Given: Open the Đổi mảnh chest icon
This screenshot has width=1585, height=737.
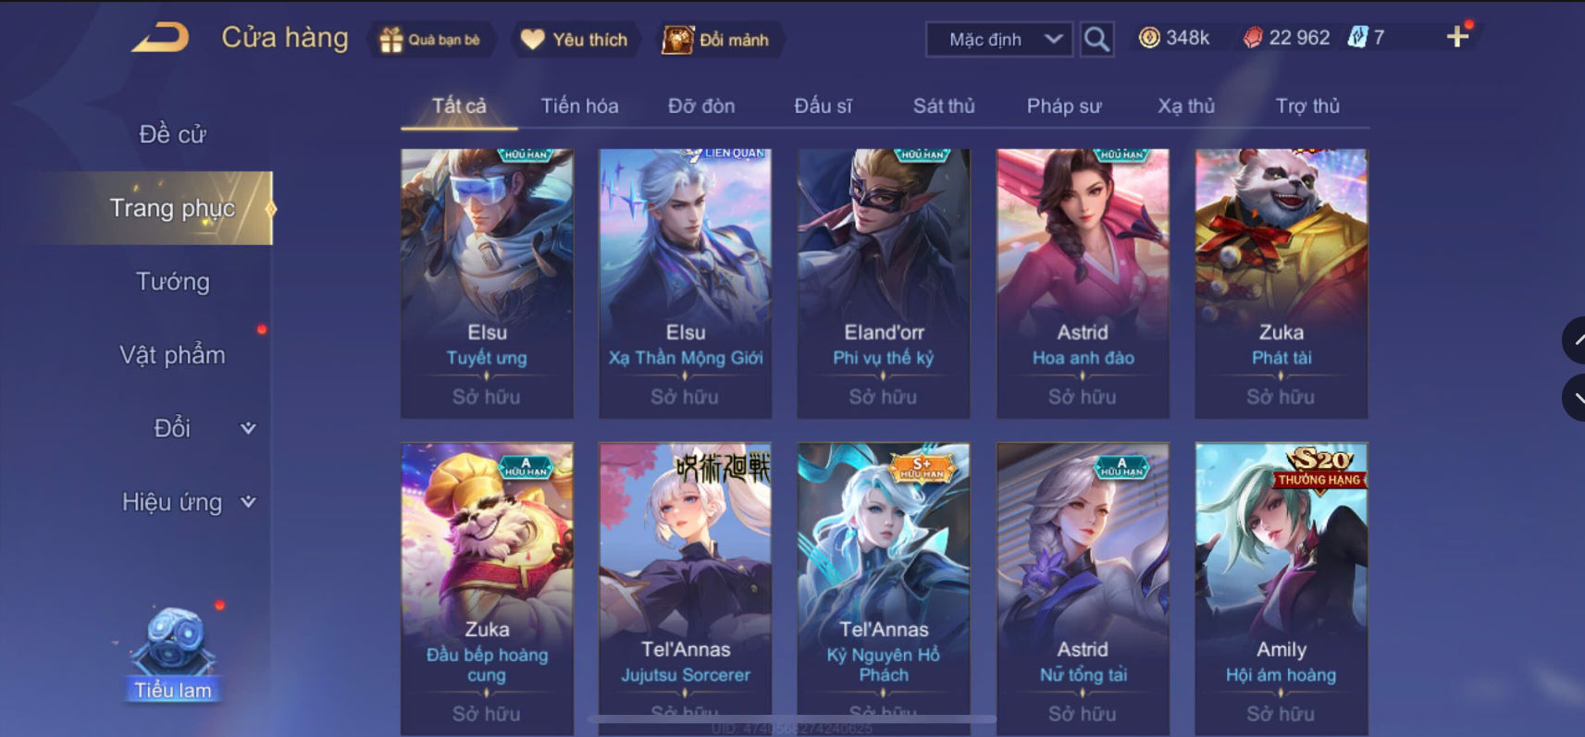Looking at the screenshot, I should tap(677, 40).
